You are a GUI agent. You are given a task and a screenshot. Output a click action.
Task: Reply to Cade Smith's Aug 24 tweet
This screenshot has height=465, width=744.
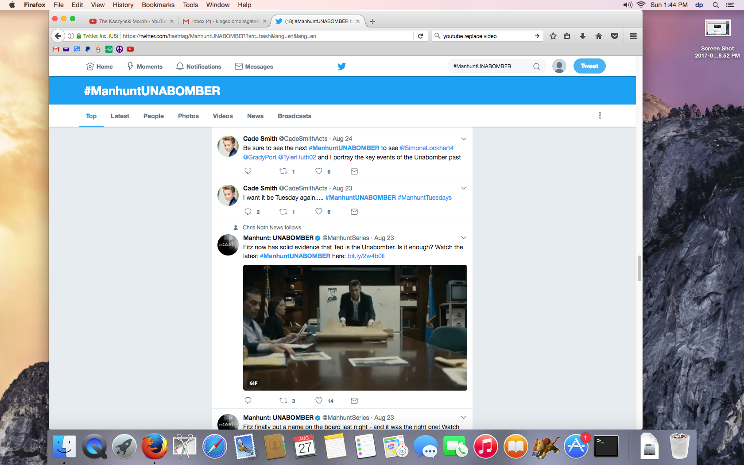(x=248, y=171)
